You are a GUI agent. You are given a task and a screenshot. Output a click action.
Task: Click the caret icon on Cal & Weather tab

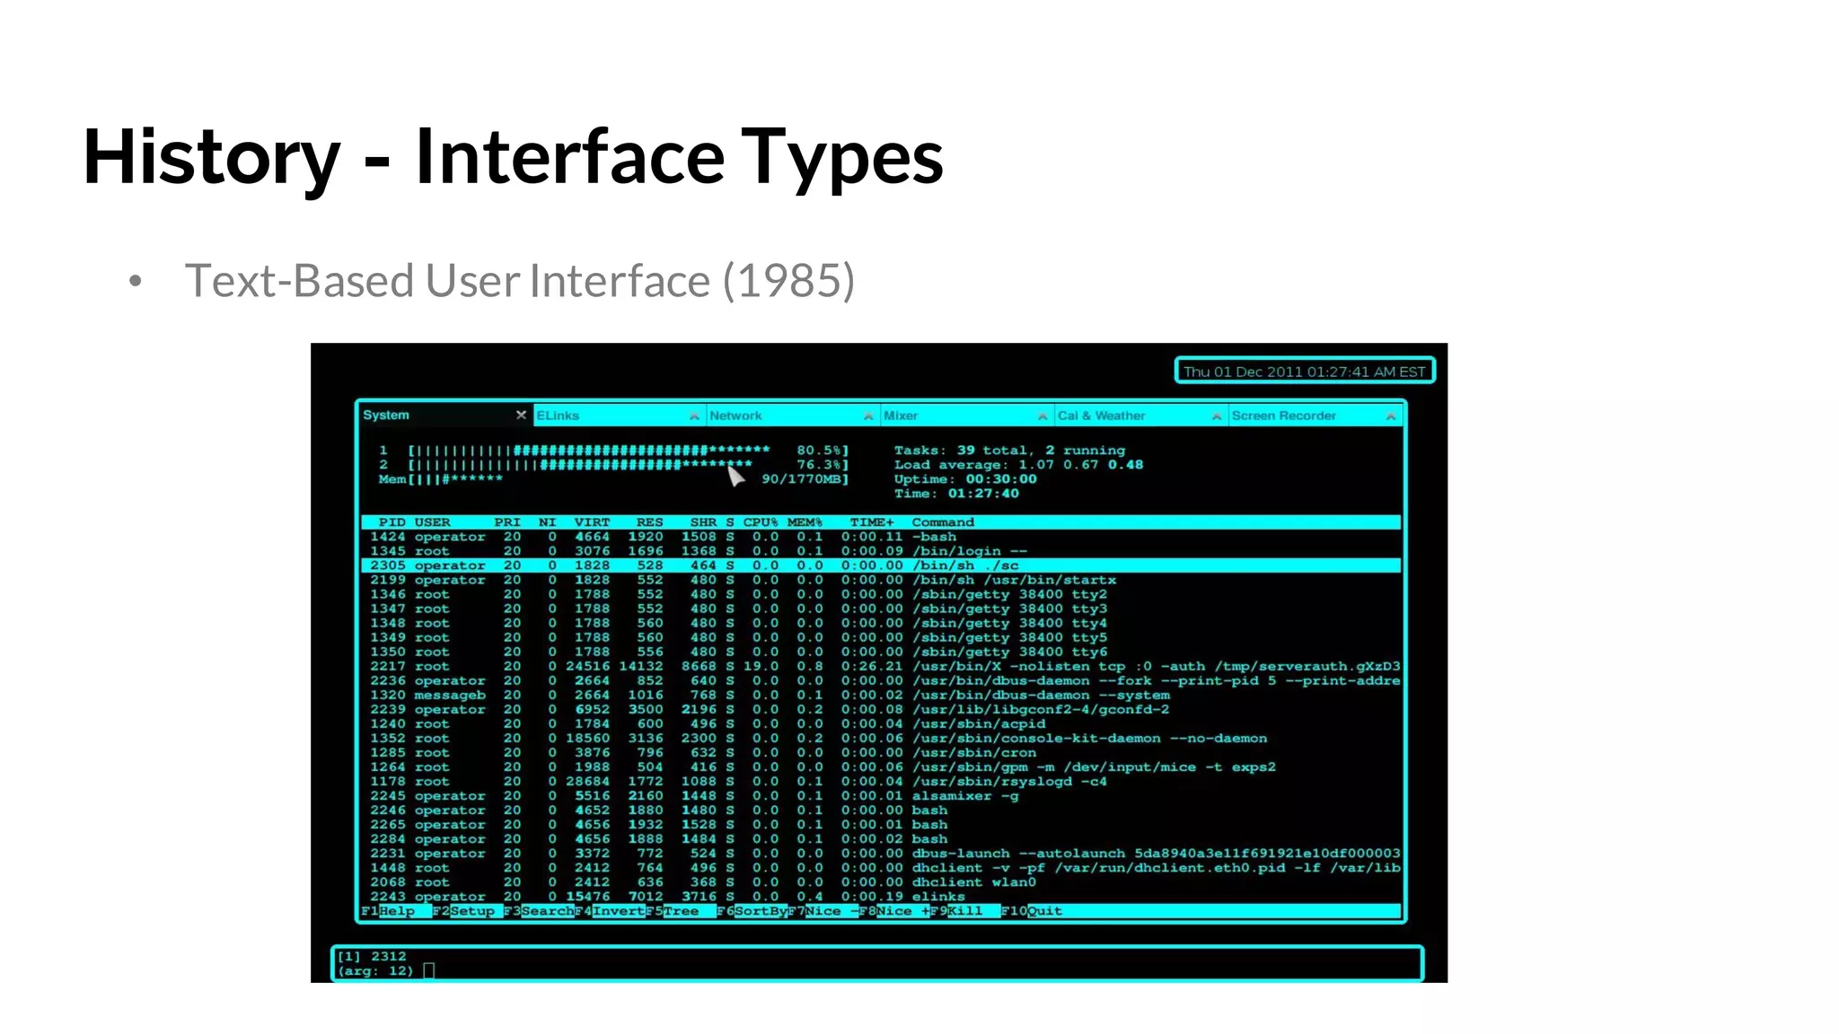coord(1217,416)
